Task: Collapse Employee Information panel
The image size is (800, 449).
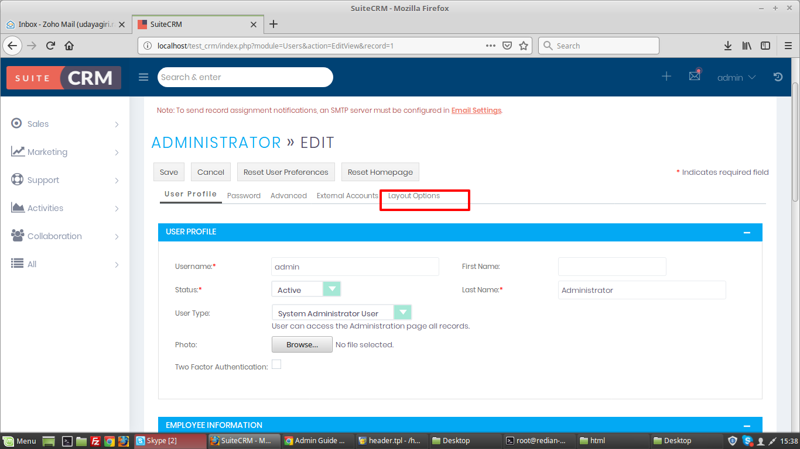Action: pyautogui.click(x=747, y=426)
